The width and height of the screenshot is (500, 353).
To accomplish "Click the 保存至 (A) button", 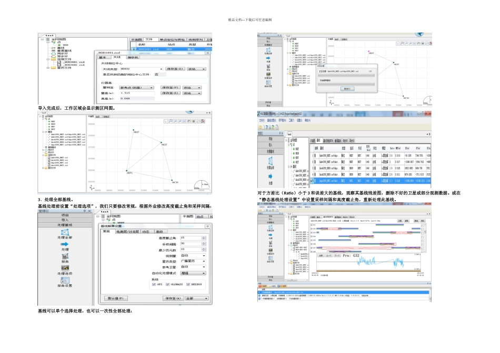I will pos(173,298).
